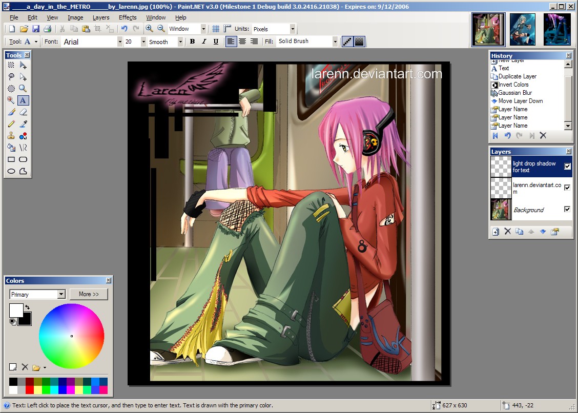Select the Move Selected Pixels tool

23,65
